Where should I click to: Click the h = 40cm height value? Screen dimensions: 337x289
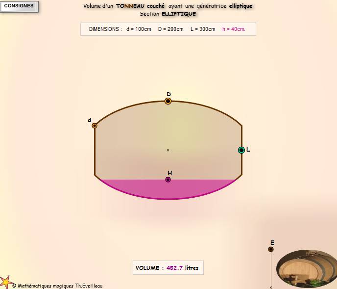[x=234, y=29]
